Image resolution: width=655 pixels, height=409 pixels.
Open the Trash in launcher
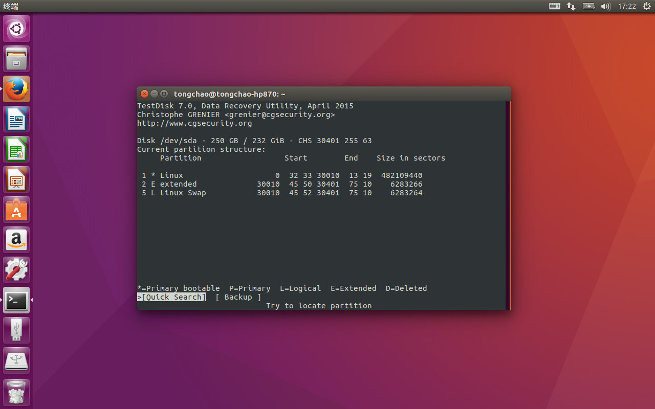[16, 392]
